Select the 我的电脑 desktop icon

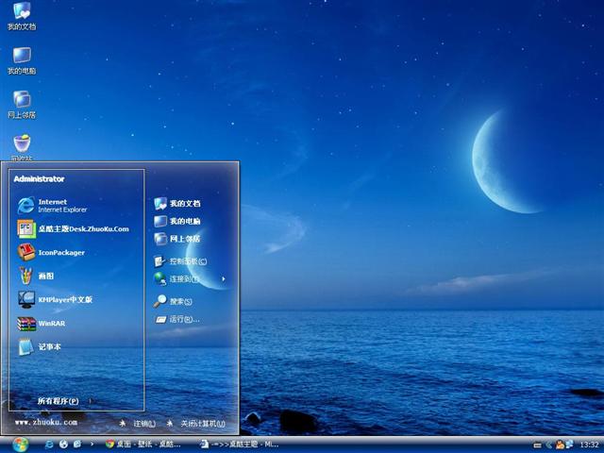[x=22, y=59]
